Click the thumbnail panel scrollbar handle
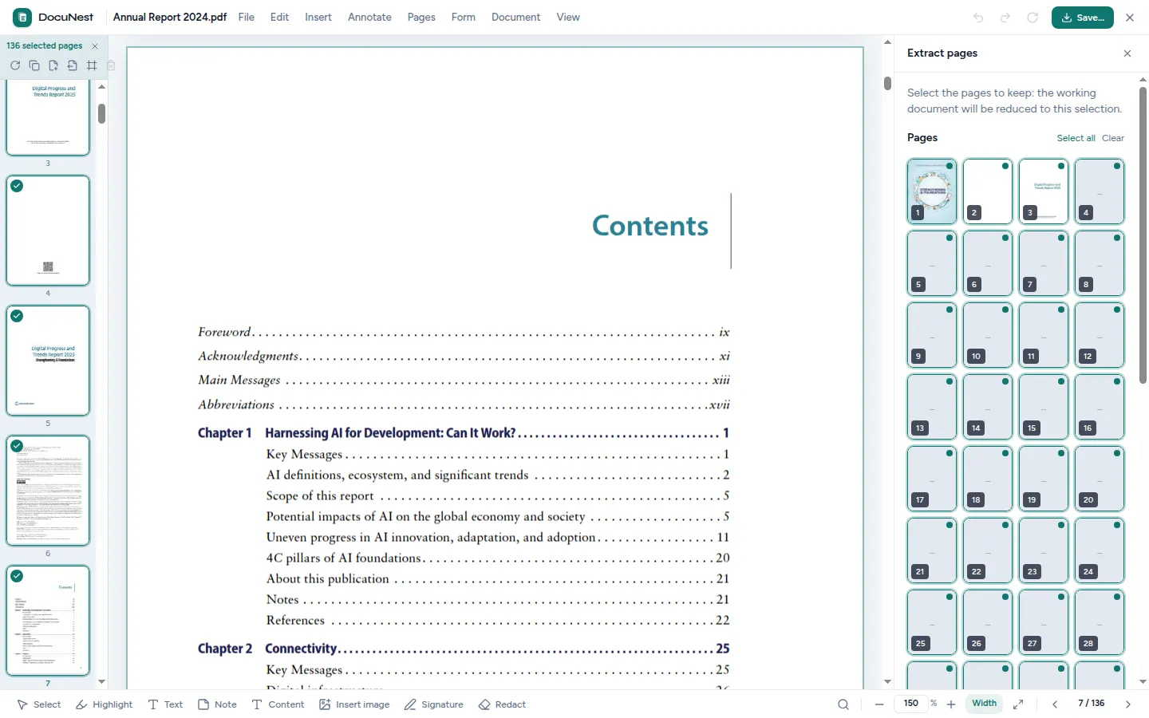 pos(102,113)
